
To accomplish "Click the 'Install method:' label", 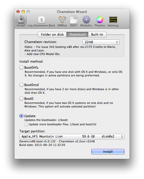I will 31,62.
